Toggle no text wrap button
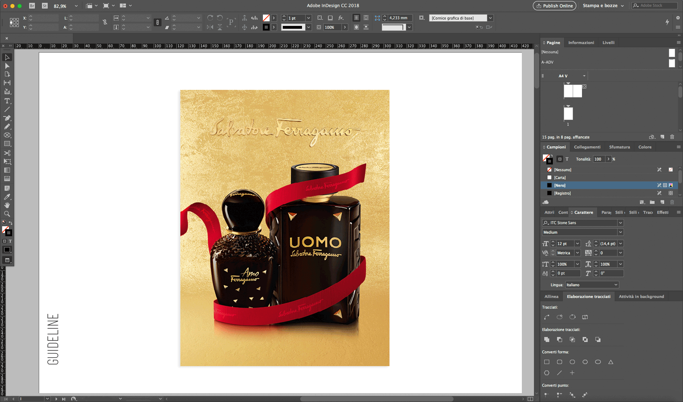The image size is (683, 402). coord(356,18)
